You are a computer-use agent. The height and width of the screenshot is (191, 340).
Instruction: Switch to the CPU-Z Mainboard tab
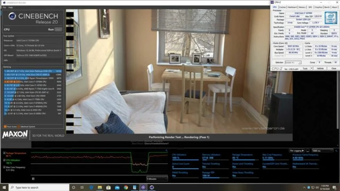pyautogui.click(x=292, y=7)
